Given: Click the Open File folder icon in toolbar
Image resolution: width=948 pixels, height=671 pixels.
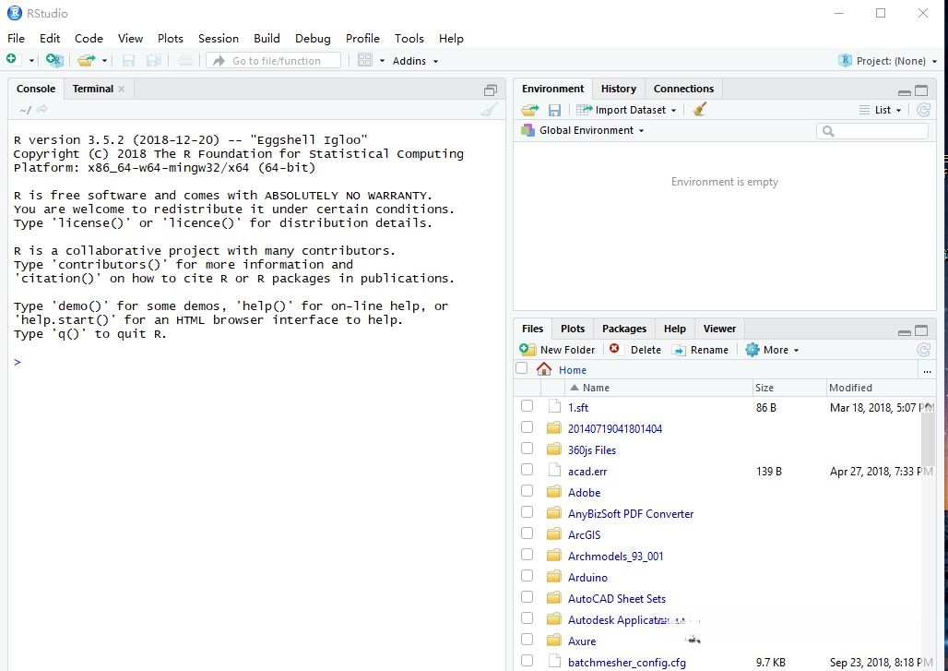Looking at the screenshot, I should [87, 60].
